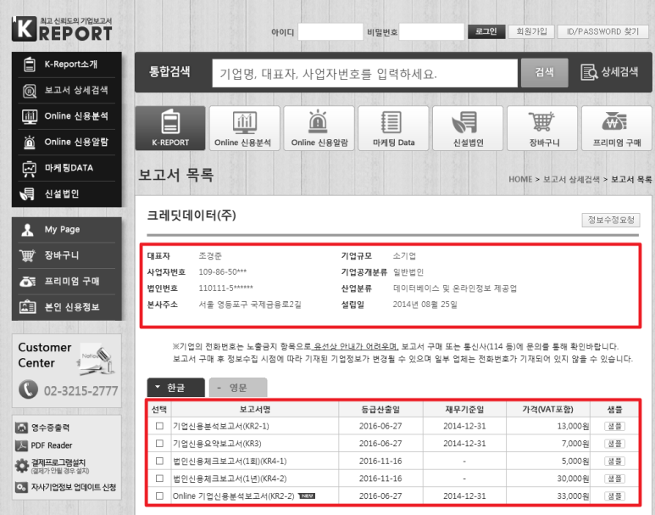
Task: Open My Page person icon
Action: (28, 230)
